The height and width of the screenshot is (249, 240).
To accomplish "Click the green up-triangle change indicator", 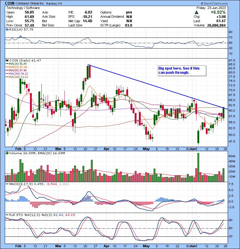I will pyautogui.click(x=196, y=12).
